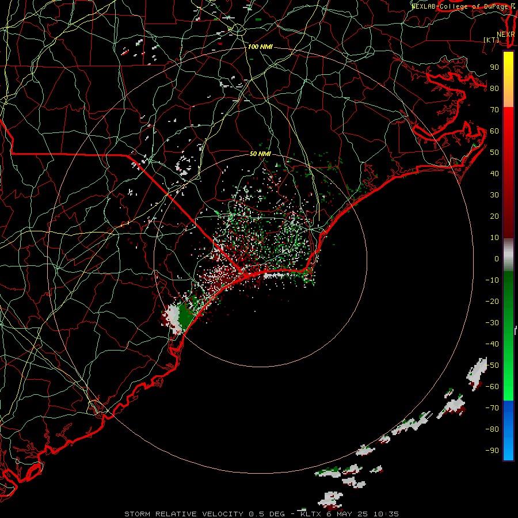The width and height of the screenshot is (518, 518).
Task: Click the 90 value on the velocity scale
Action: point(494,67)
